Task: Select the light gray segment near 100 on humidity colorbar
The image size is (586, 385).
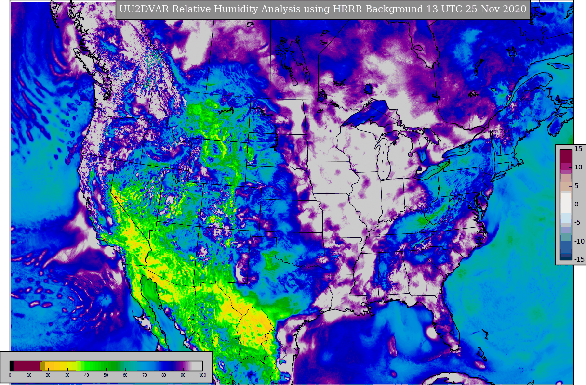Action: point(197,366)
